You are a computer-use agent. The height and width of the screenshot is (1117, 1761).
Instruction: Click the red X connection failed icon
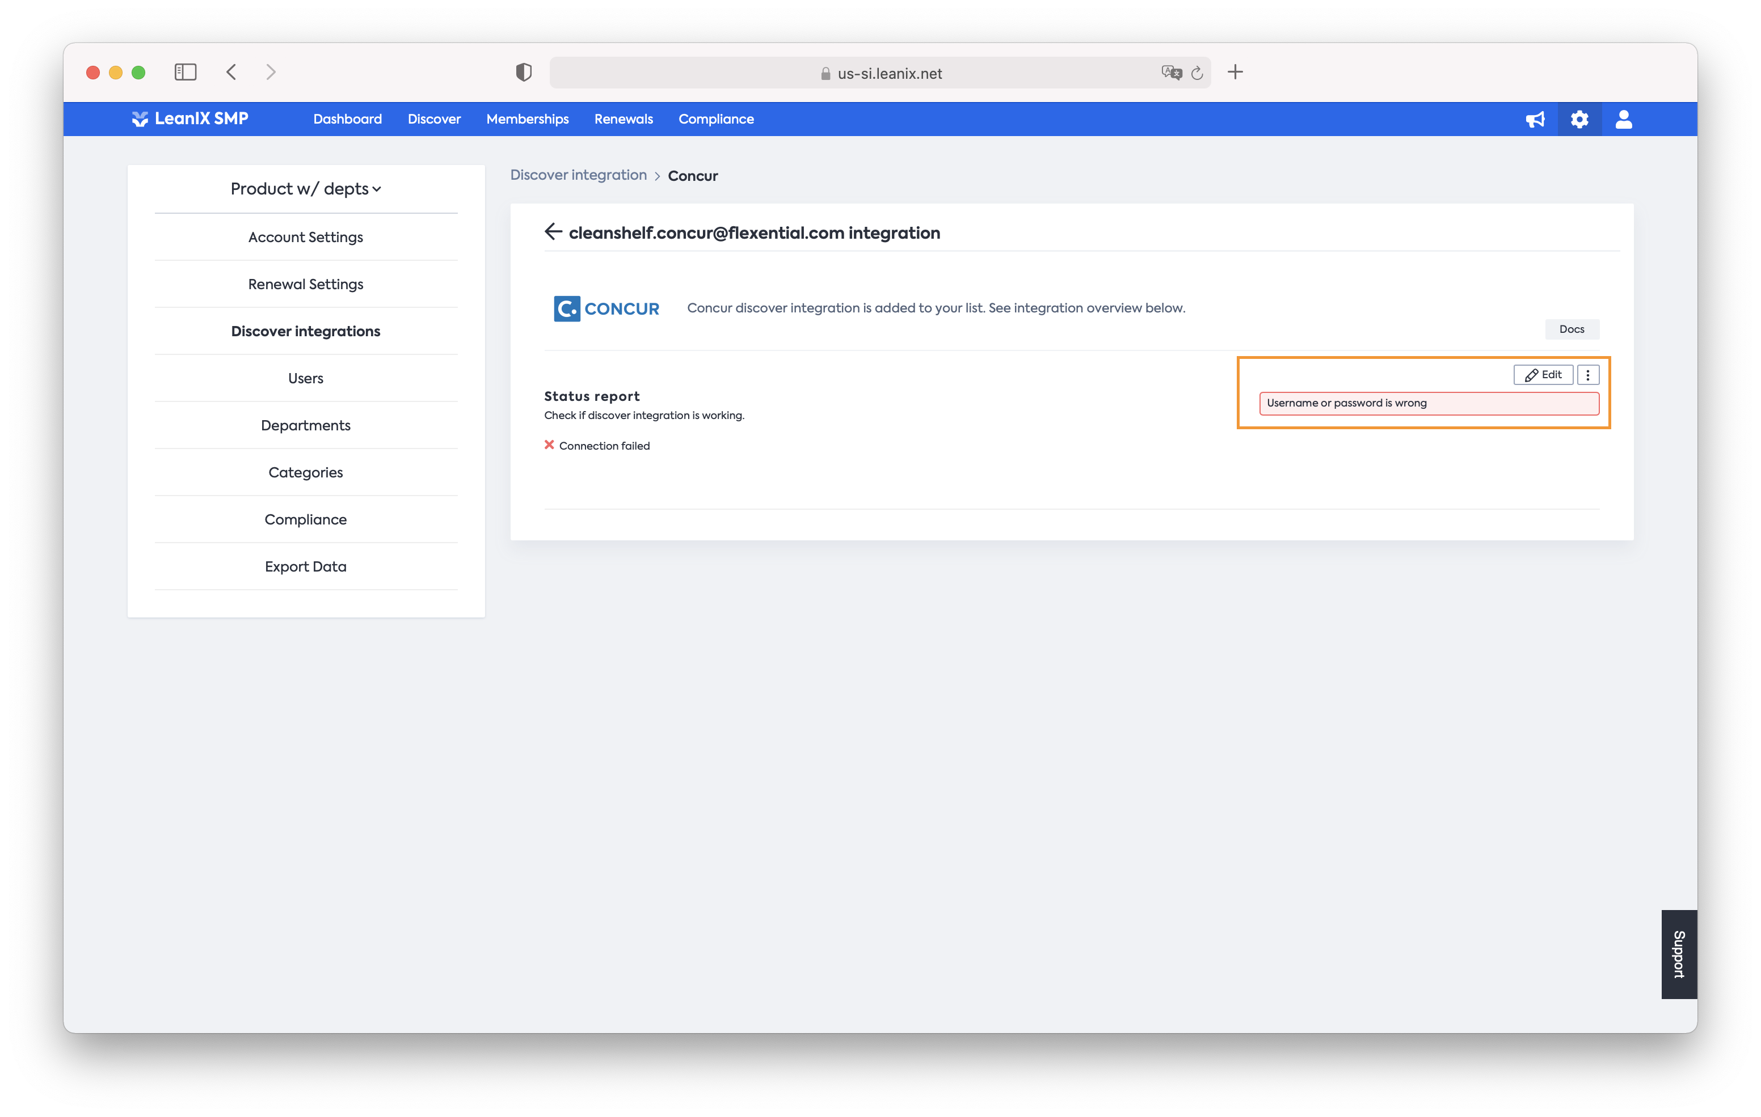(x=549, y=445)
